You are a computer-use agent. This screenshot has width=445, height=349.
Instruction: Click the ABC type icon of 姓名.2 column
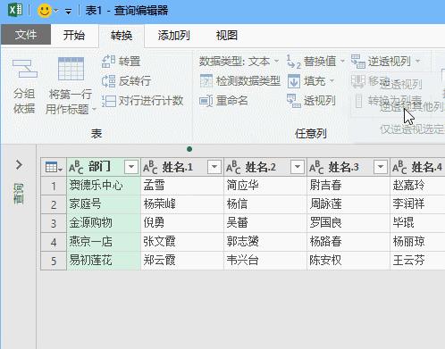click(x=233, y=168)
